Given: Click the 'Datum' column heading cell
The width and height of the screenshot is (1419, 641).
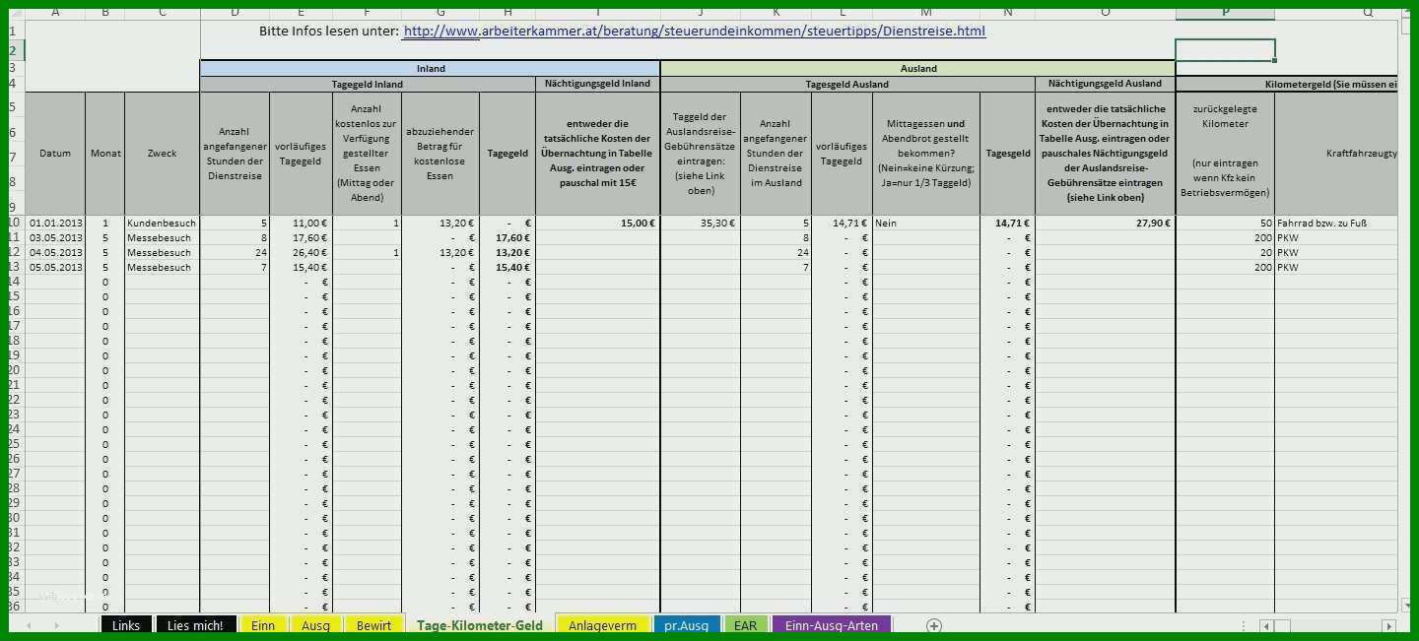Looking at the screenshot, I should click(55, 154).
